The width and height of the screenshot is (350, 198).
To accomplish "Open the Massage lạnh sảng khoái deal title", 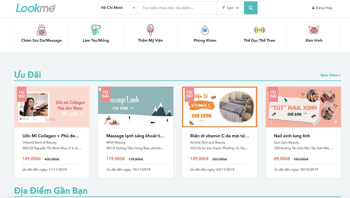I will (135, 136).
